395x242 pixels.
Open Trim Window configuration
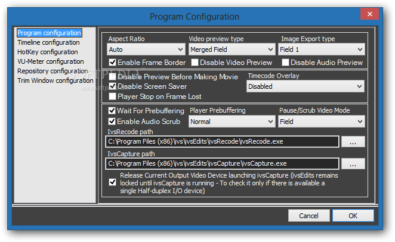click(55, 80)
